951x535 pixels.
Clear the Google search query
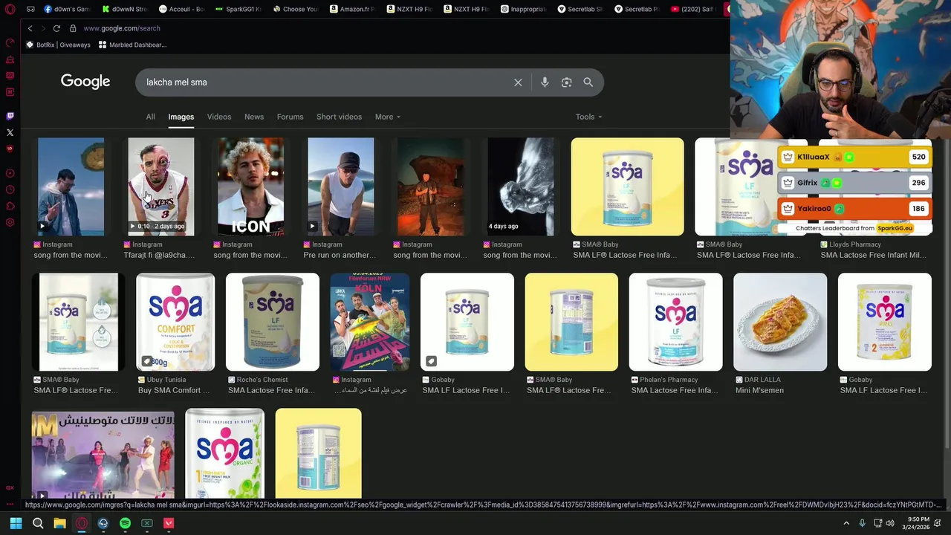518,82
